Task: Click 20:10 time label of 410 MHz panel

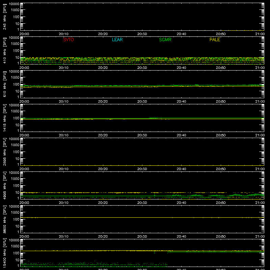Action: tap(63, 68)
